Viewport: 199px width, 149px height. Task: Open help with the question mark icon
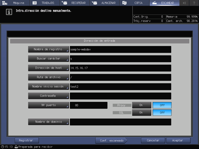[194, 3]
